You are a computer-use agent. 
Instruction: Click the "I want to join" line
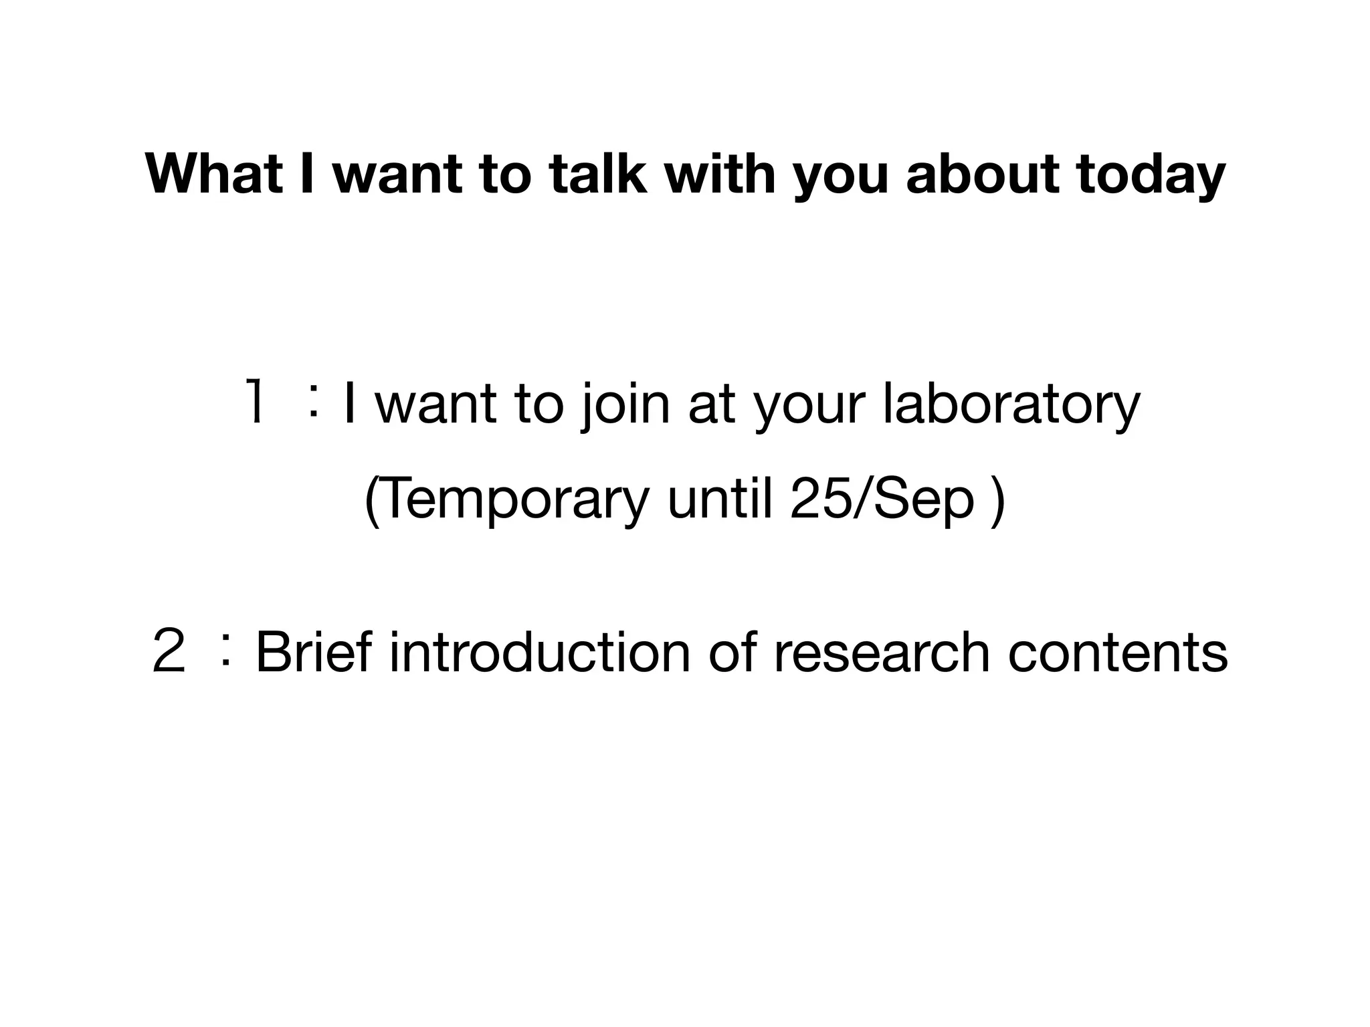tap(739, 403)
